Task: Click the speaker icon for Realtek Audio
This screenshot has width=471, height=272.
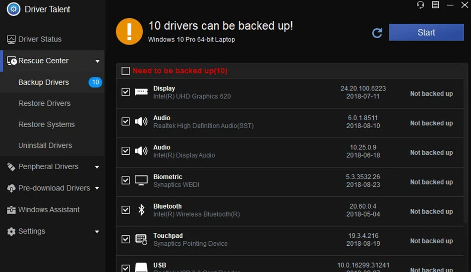Action: coord(141,121)
